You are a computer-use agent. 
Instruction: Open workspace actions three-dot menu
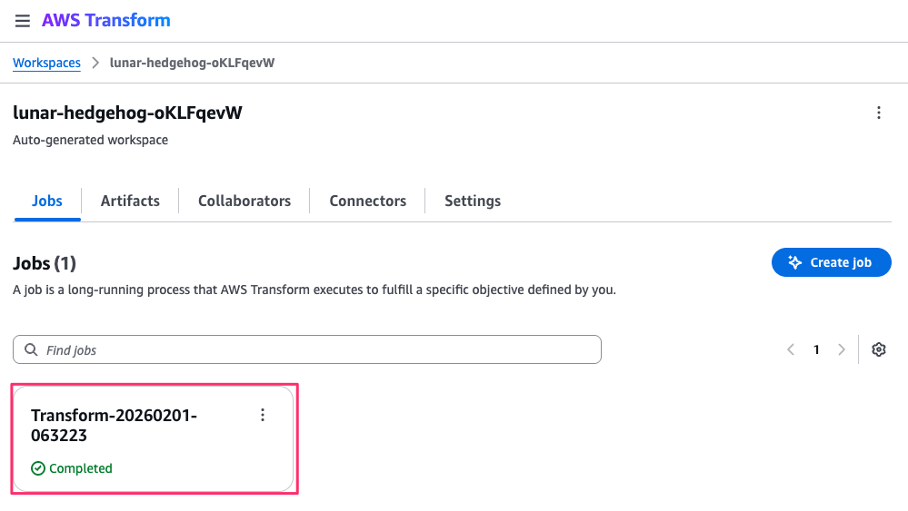pos(878,113)
